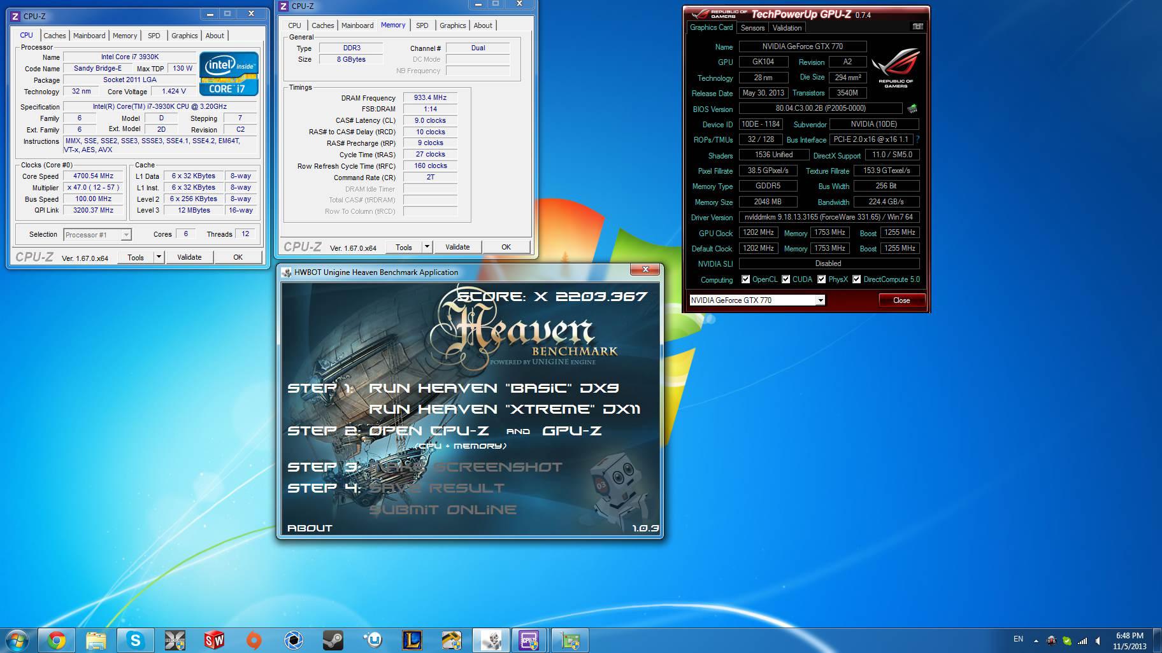
Task: Click Submit Online in Heaven benchmark
Action: click(x=443, y=510)
